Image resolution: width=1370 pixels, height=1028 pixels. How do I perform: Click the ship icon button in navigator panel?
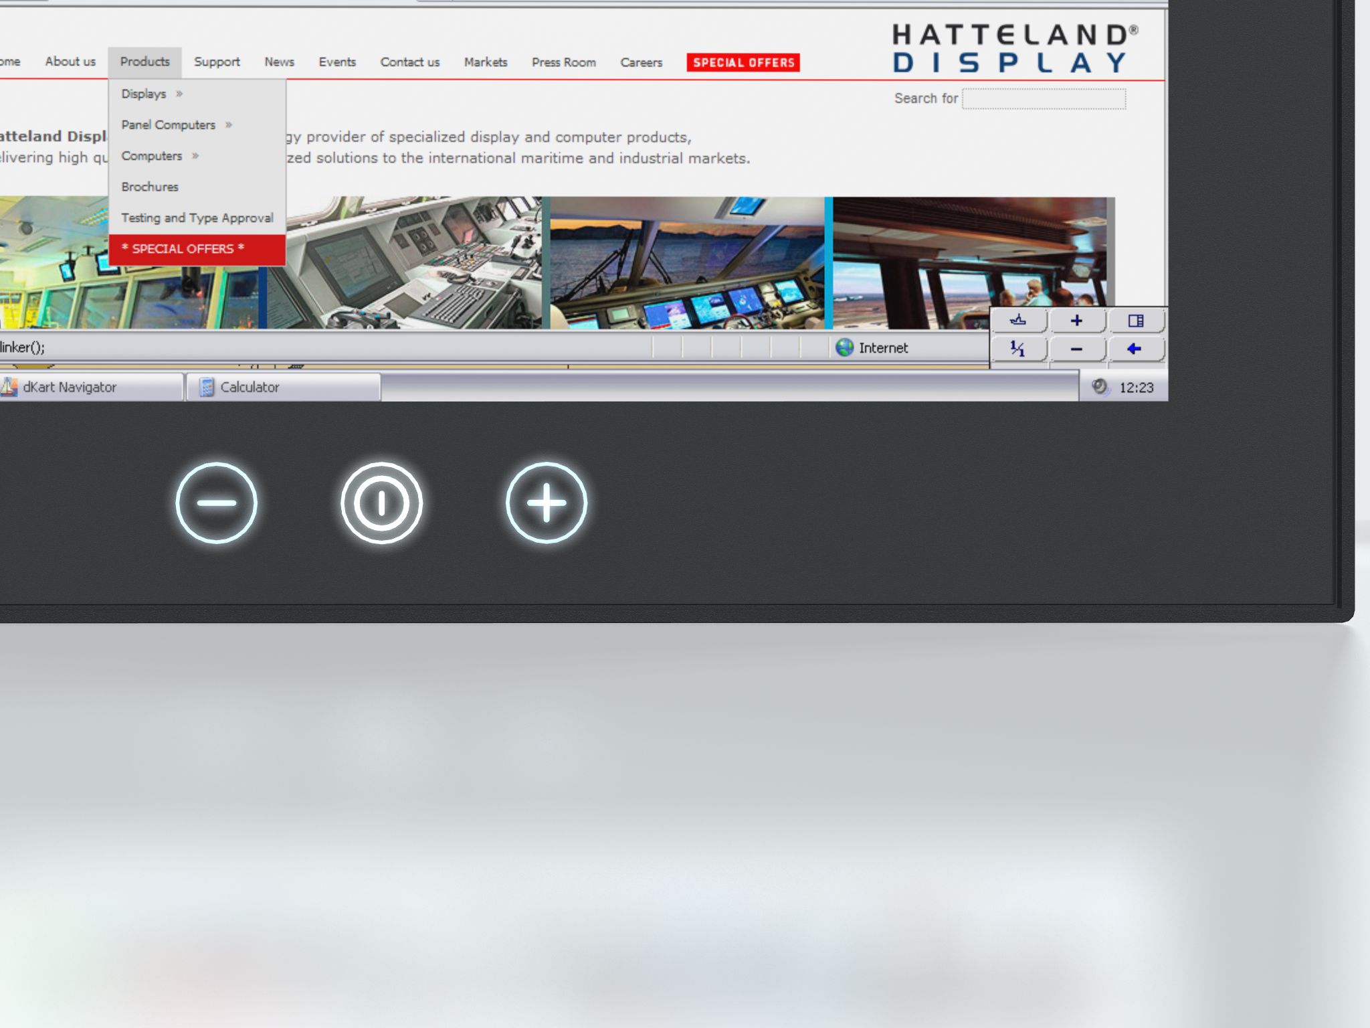tap(1017, 320)
